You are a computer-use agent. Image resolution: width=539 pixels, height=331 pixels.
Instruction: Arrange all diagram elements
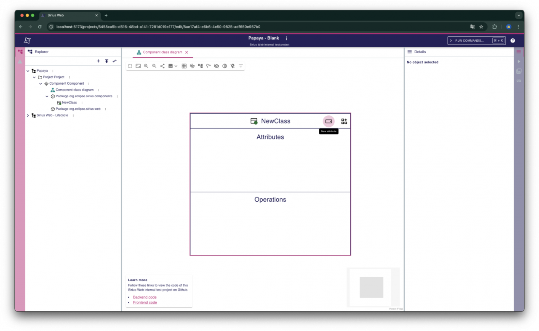[x=200, y=66]
